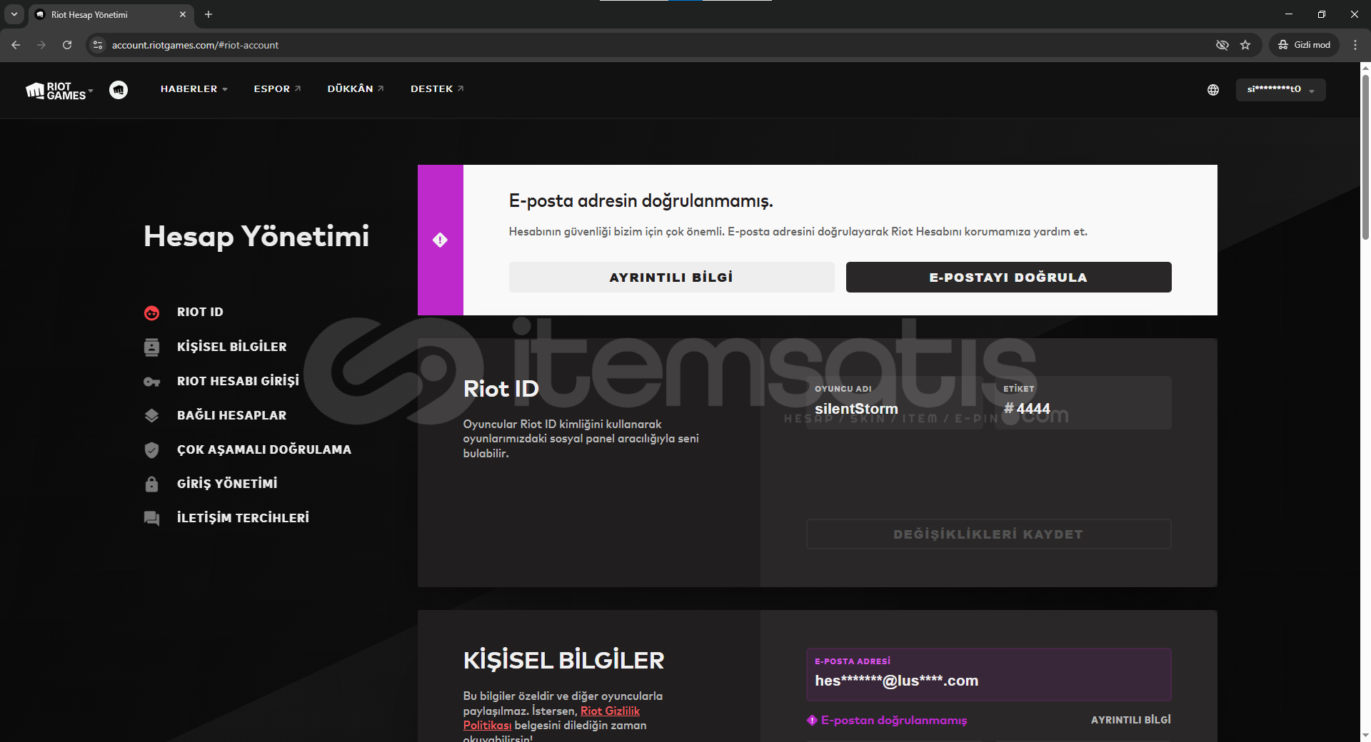Image resolution: width=1371 pixels, height=742 pixels.
Task: Select BAĞLI HESAPLAR in the sidebar
Action: click(232, 415)
